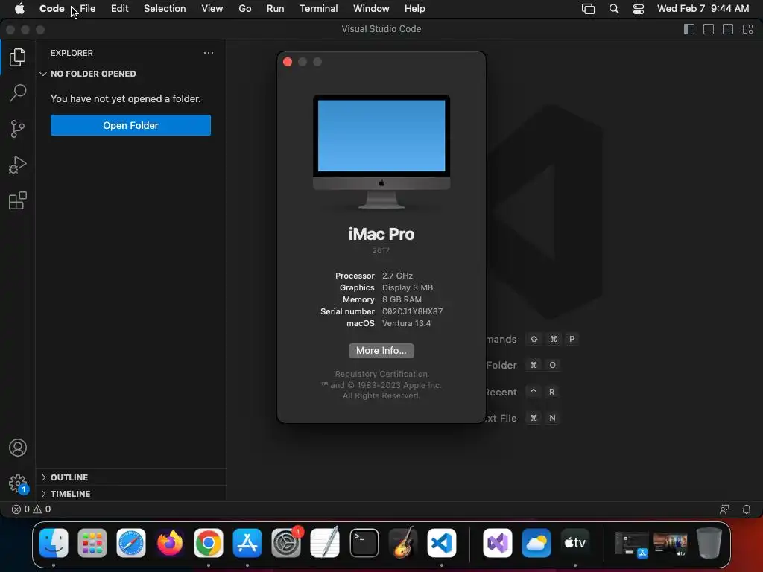Click the macOS version Ventura 13.4
This screenshot has height=572, width=763.
point(406,323)
